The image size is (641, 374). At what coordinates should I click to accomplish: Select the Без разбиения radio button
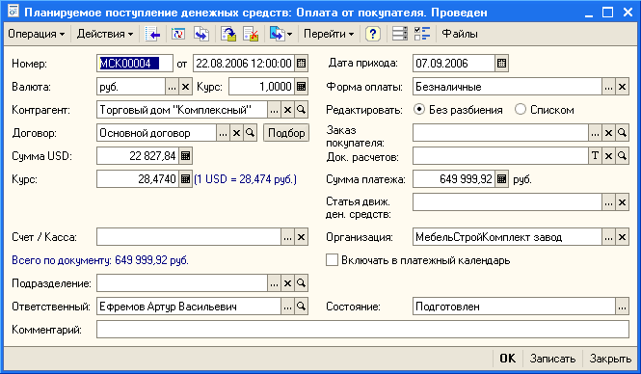point(419,110)
